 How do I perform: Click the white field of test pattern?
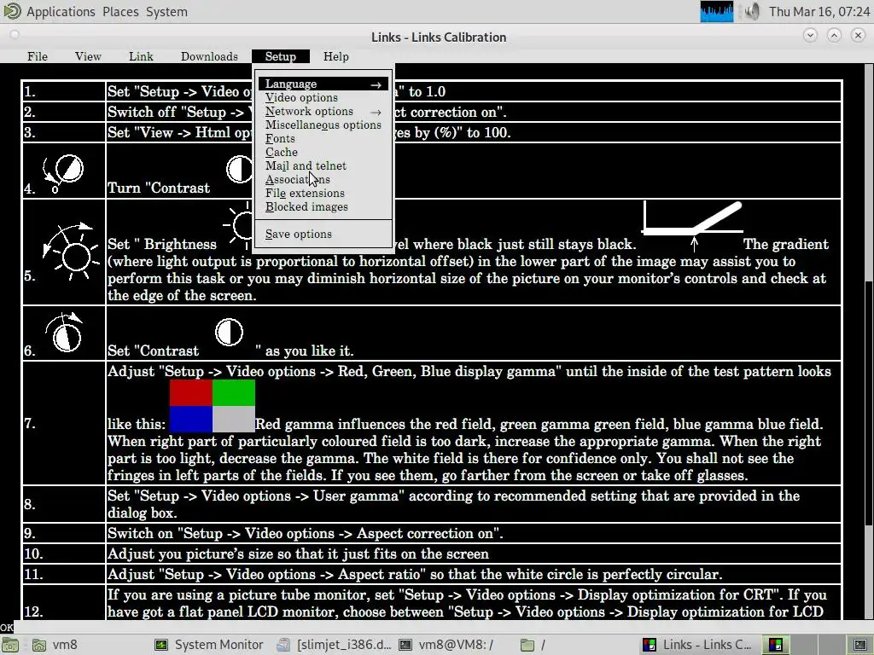pyautogui.click(x=234, y=420)
